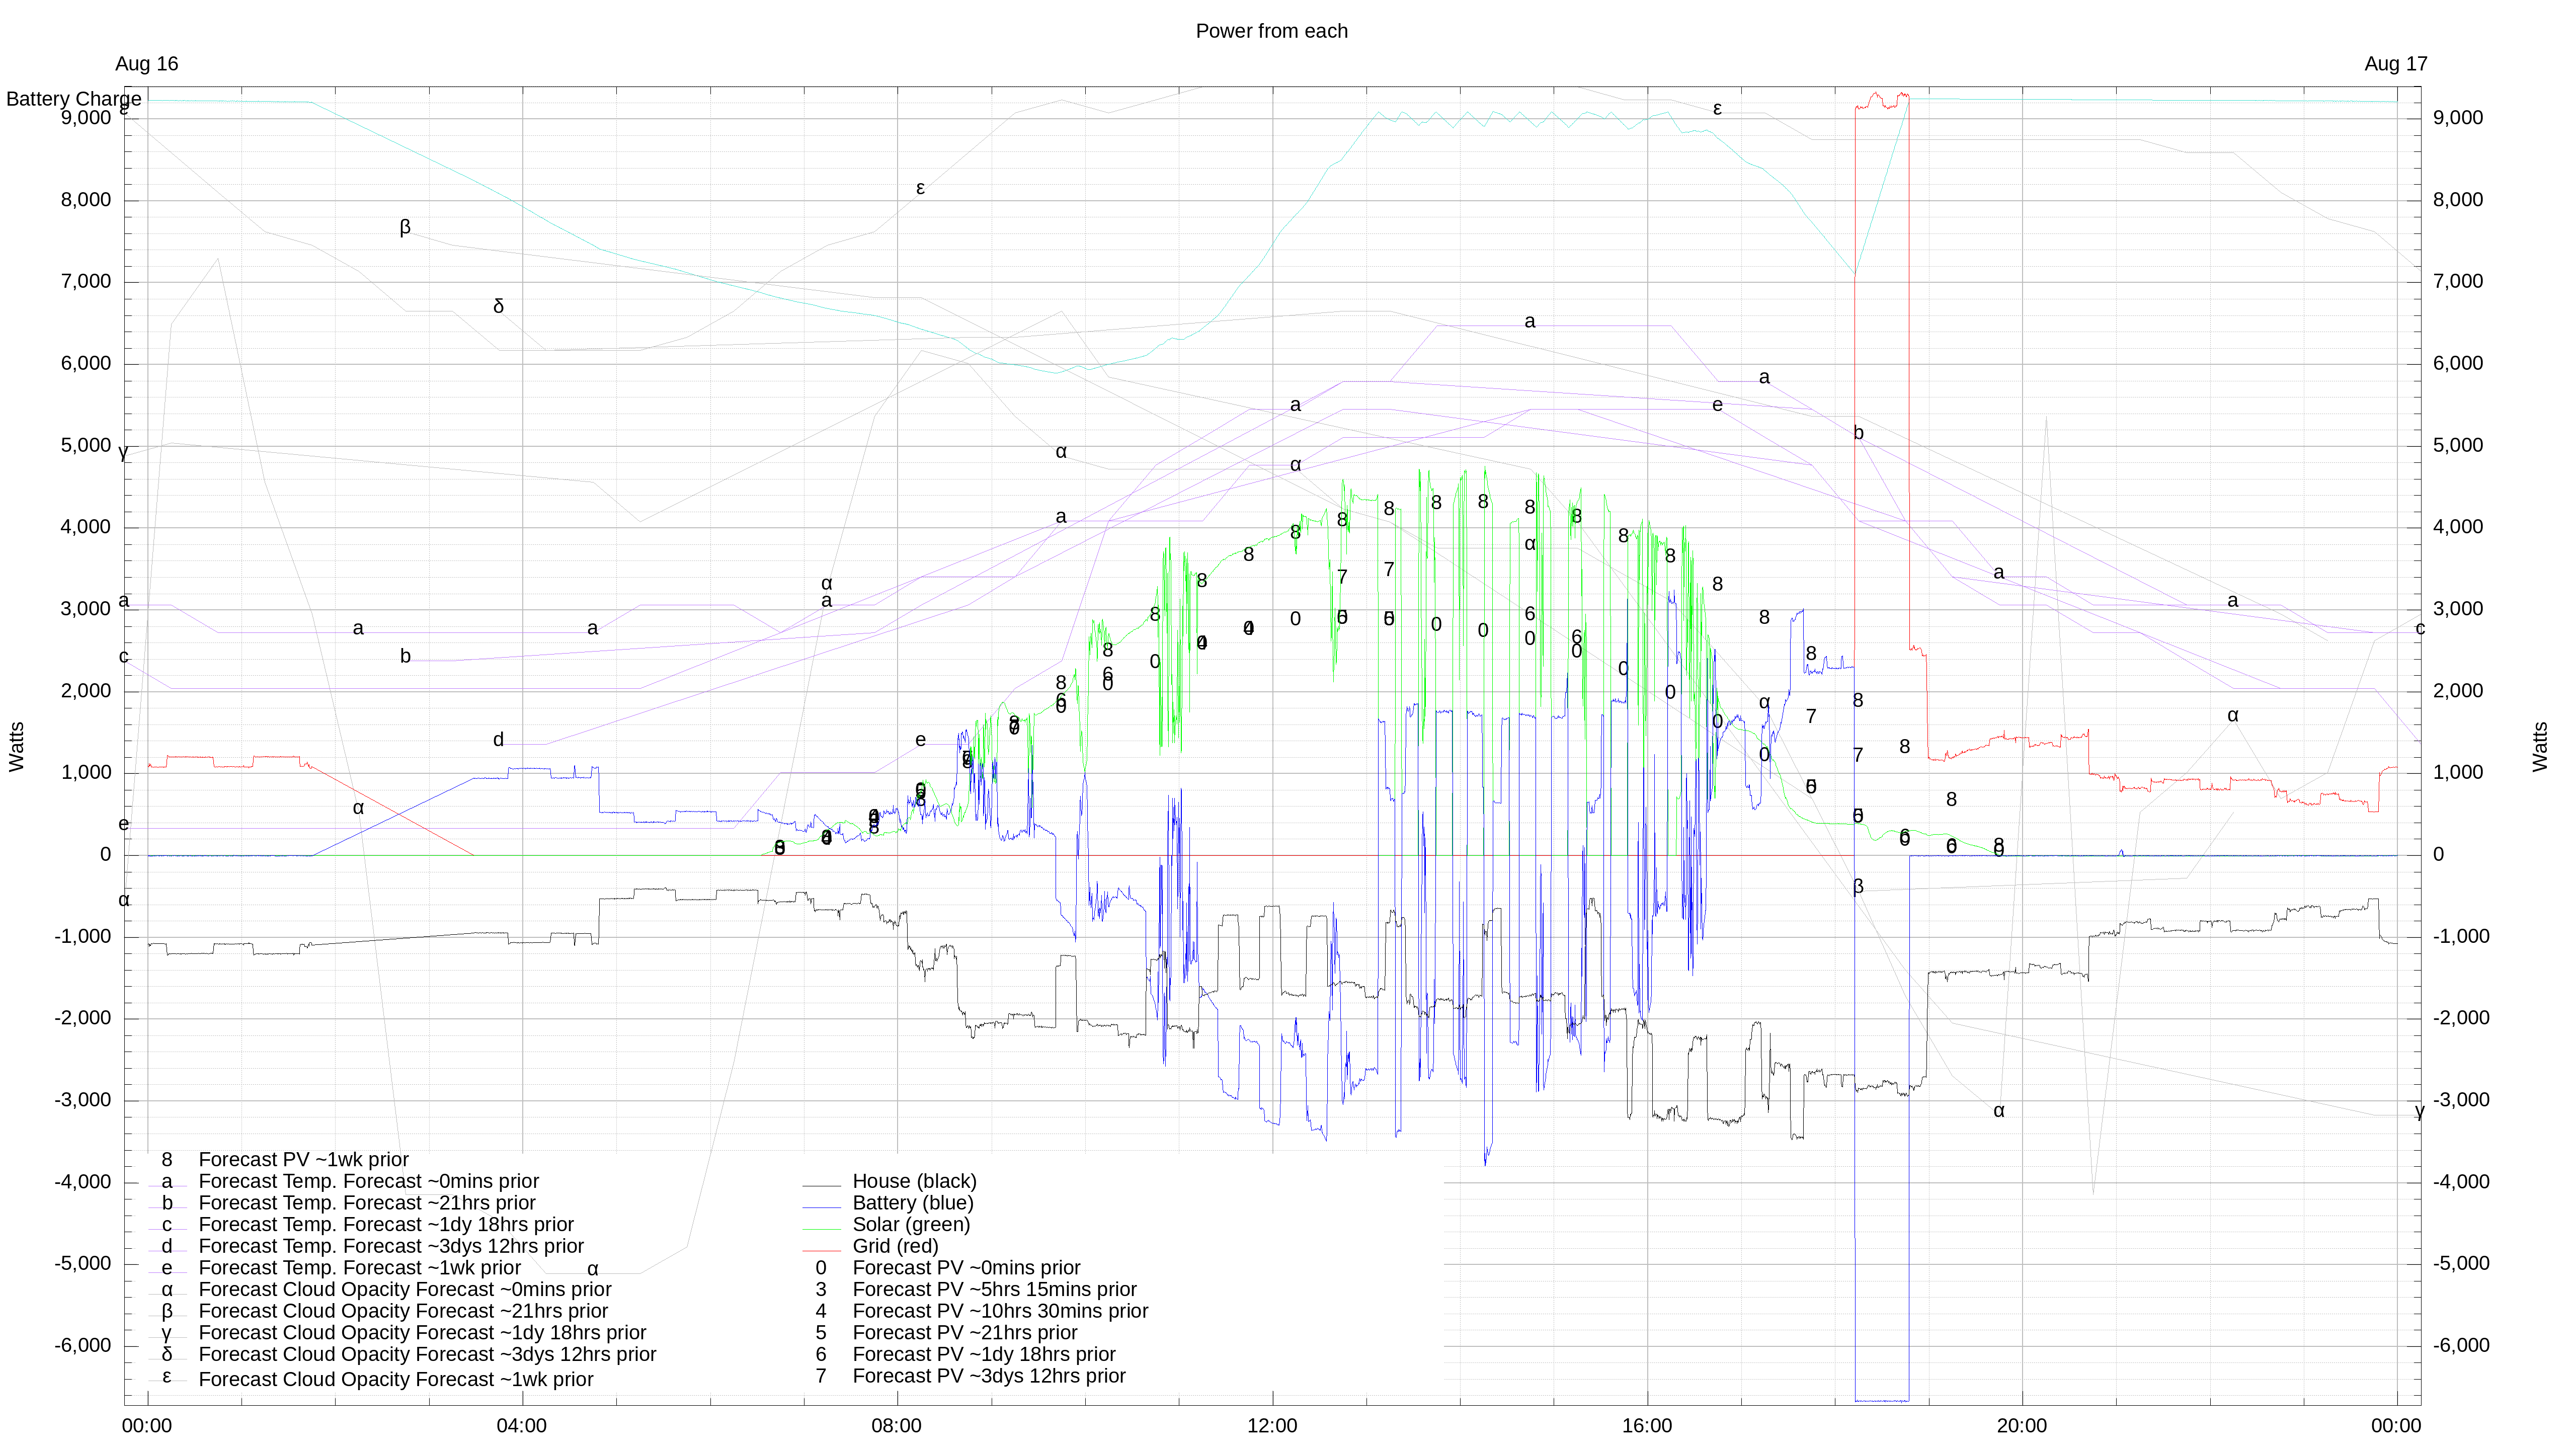Image resolution: width=2576 pixels, height=1449 pixels.
Task: Click the right vertical 'Watts' axis title
Action: pyautogui.click(x=2541, y=747)
